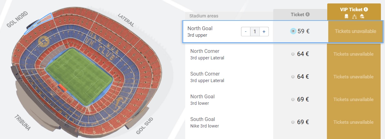Select the 64 € North Corner ticket
385x139 pixels.
(293, 54)
